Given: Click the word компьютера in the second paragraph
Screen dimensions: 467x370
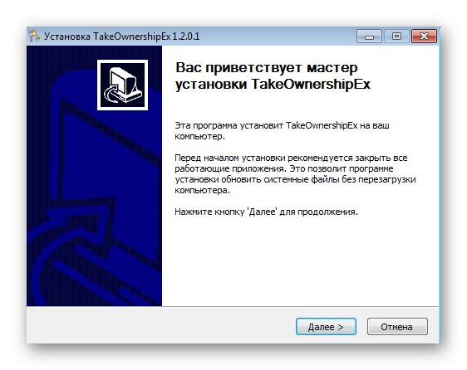Looking at the screenshot, I should (x=202, y=190).
